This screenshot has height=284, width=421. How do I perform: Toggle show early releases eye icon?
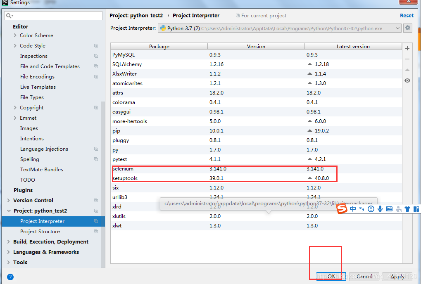point(407,80)
